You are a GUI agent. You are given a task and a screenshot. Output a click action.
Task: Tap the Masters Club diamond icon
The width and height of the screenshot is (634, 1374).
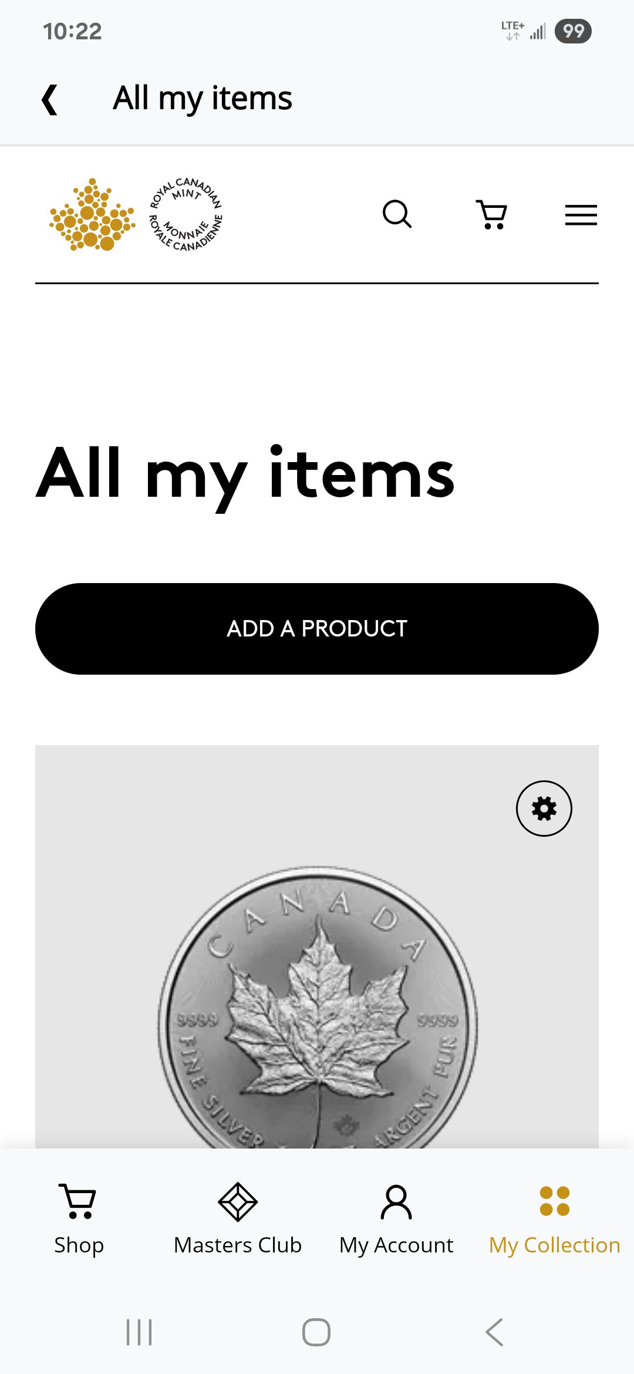238,1201
